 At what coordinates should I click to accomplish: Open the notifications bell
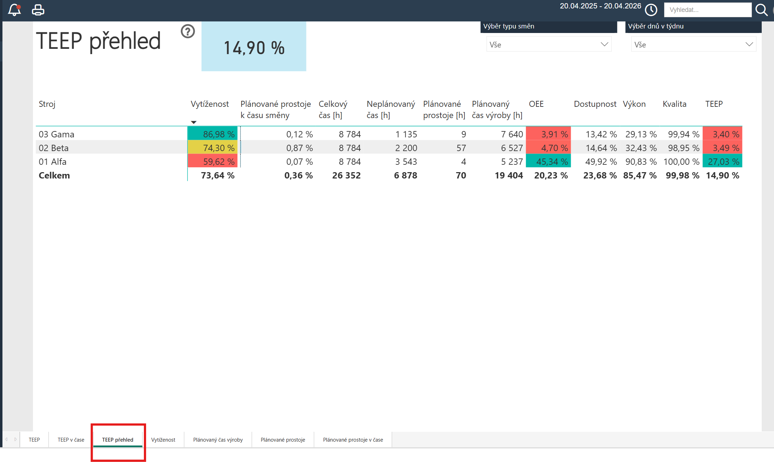(14, 10)
